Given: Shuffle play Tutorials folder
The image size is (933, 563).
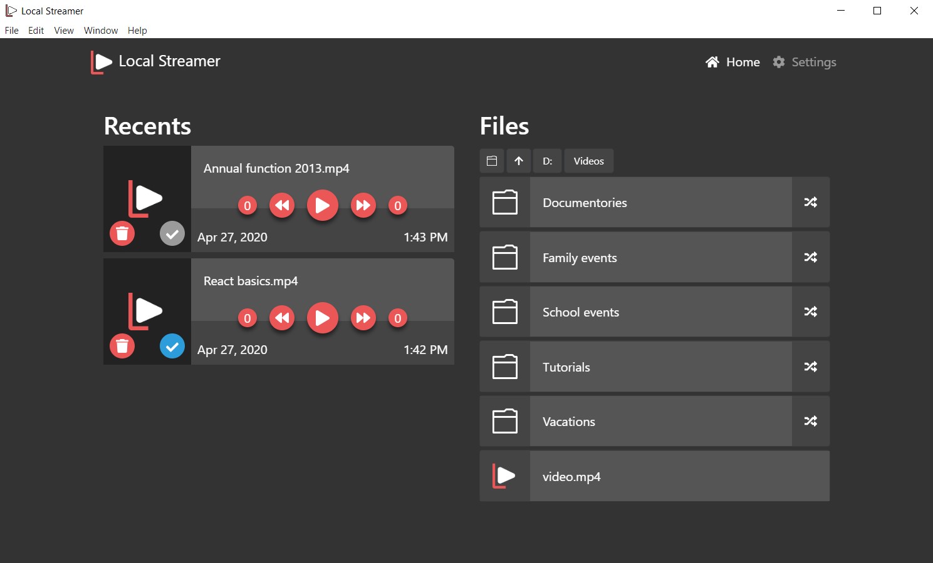Looking at the screenshot, I should tap(811, 367).
